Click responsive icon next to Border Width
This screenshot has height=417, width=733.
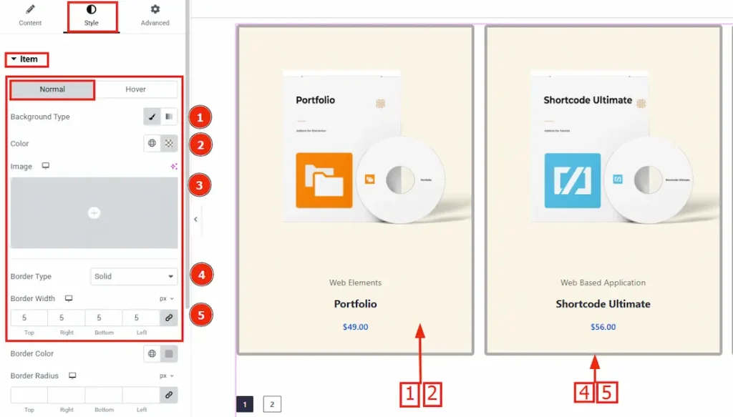(69, 298)
